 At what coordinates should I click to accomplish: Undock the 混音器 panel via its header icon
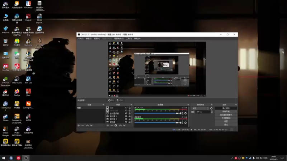click(x=188, y=105)
